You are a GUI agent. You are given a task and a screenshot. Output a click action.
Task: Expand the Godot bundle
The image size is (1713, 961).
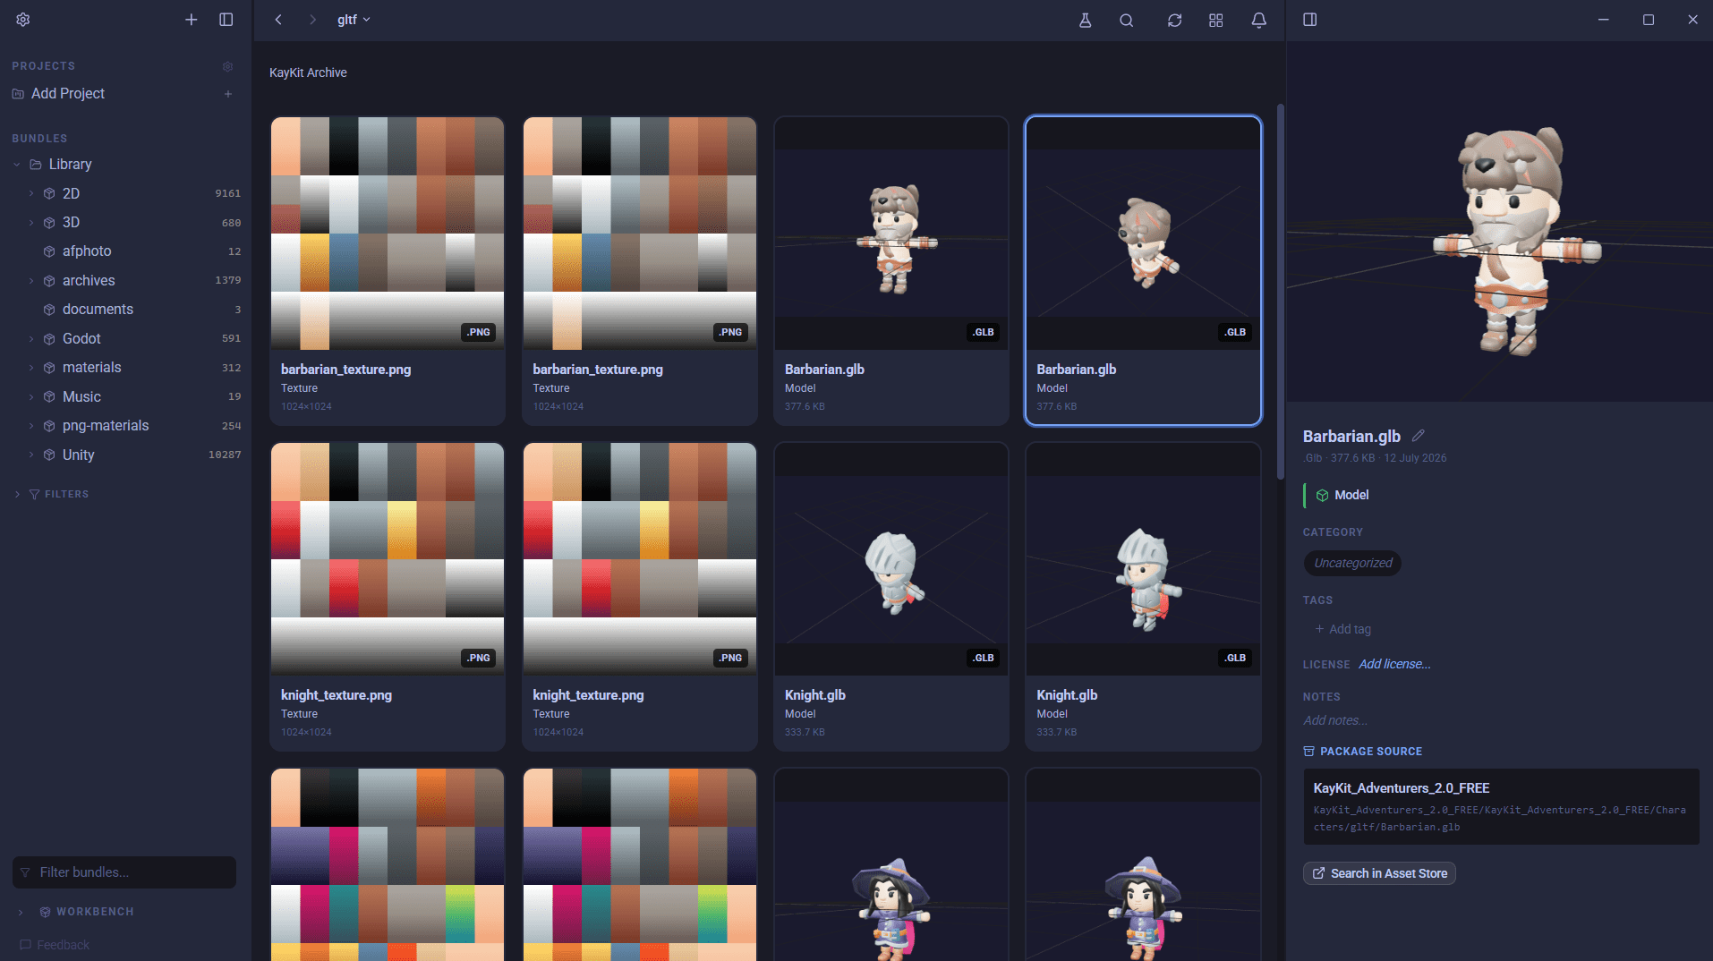pyautogui.click(x=31, y=339)
